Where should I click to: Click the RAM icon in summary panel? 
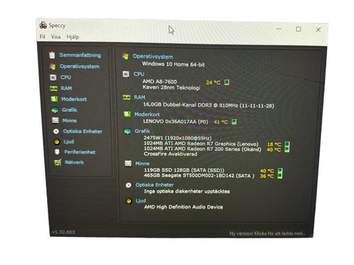pyautogui.click(x=126, y=97)
